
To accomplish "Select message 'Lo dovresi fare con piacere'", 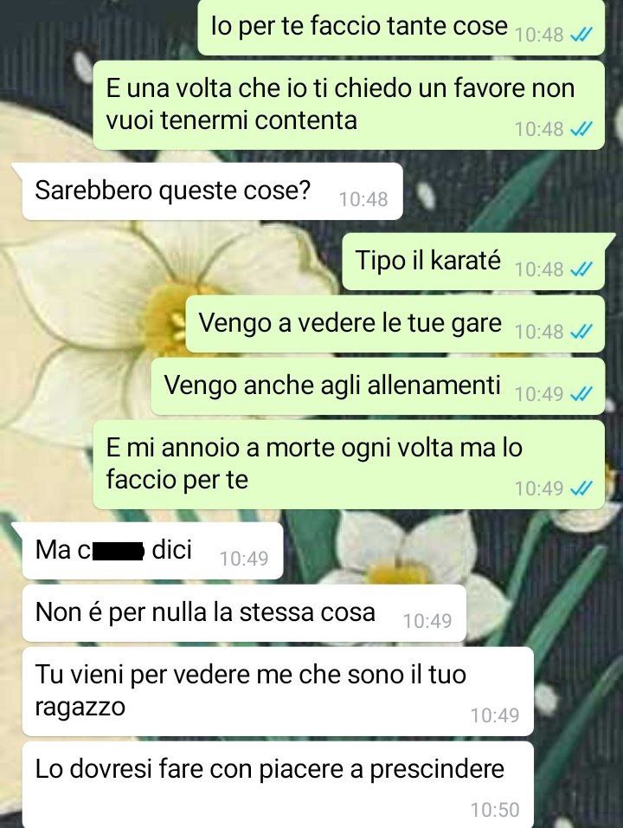I will (x=278, y=785).
